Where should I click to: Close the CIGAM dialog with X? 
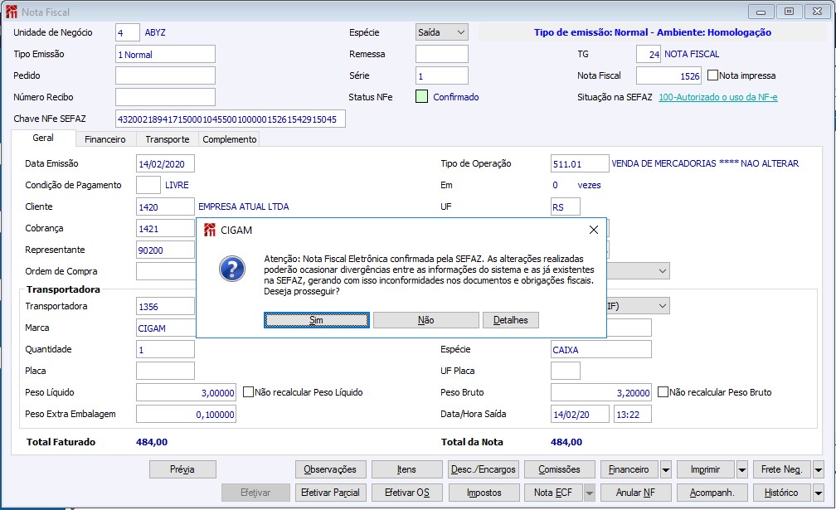coord(593,230)
